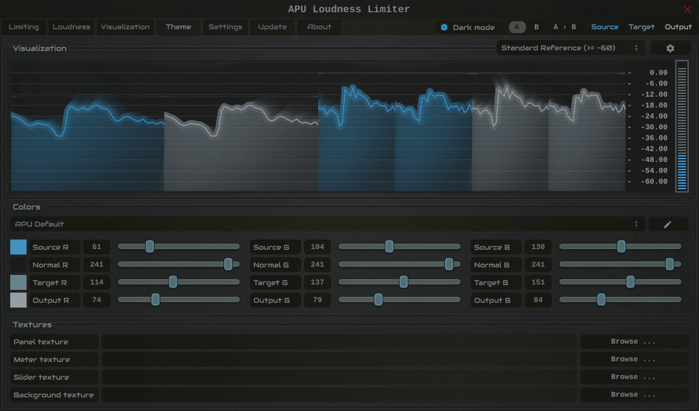Toggle Source display in visualization
This screenshot has width=699, height=411.
point(604,27)
